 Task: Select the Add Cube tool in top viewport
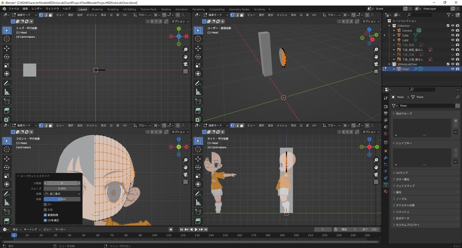(x=7, y=102)
